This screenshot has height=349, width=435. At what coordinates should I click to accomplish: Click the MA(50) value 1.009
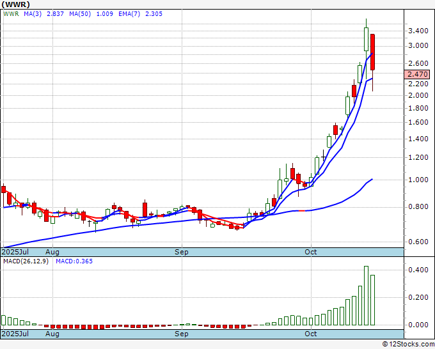(x=104, y=14)
